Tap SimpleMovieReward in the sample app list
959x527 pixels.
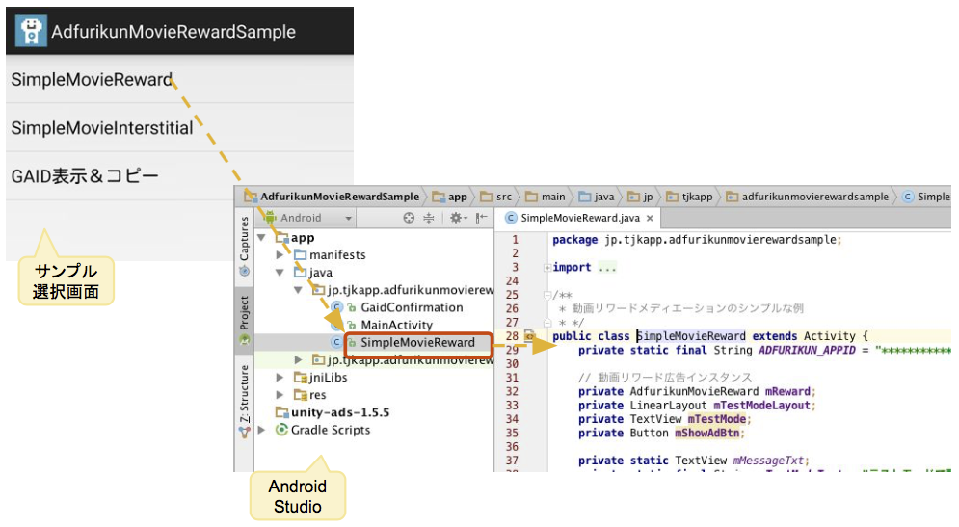coord(180,79)
